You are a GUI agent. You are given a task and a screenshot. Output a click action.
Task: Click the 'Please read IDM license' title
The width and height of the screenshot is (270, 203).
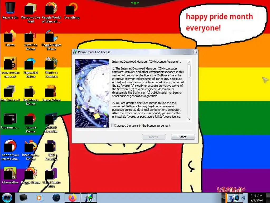(x=94, y=52)
